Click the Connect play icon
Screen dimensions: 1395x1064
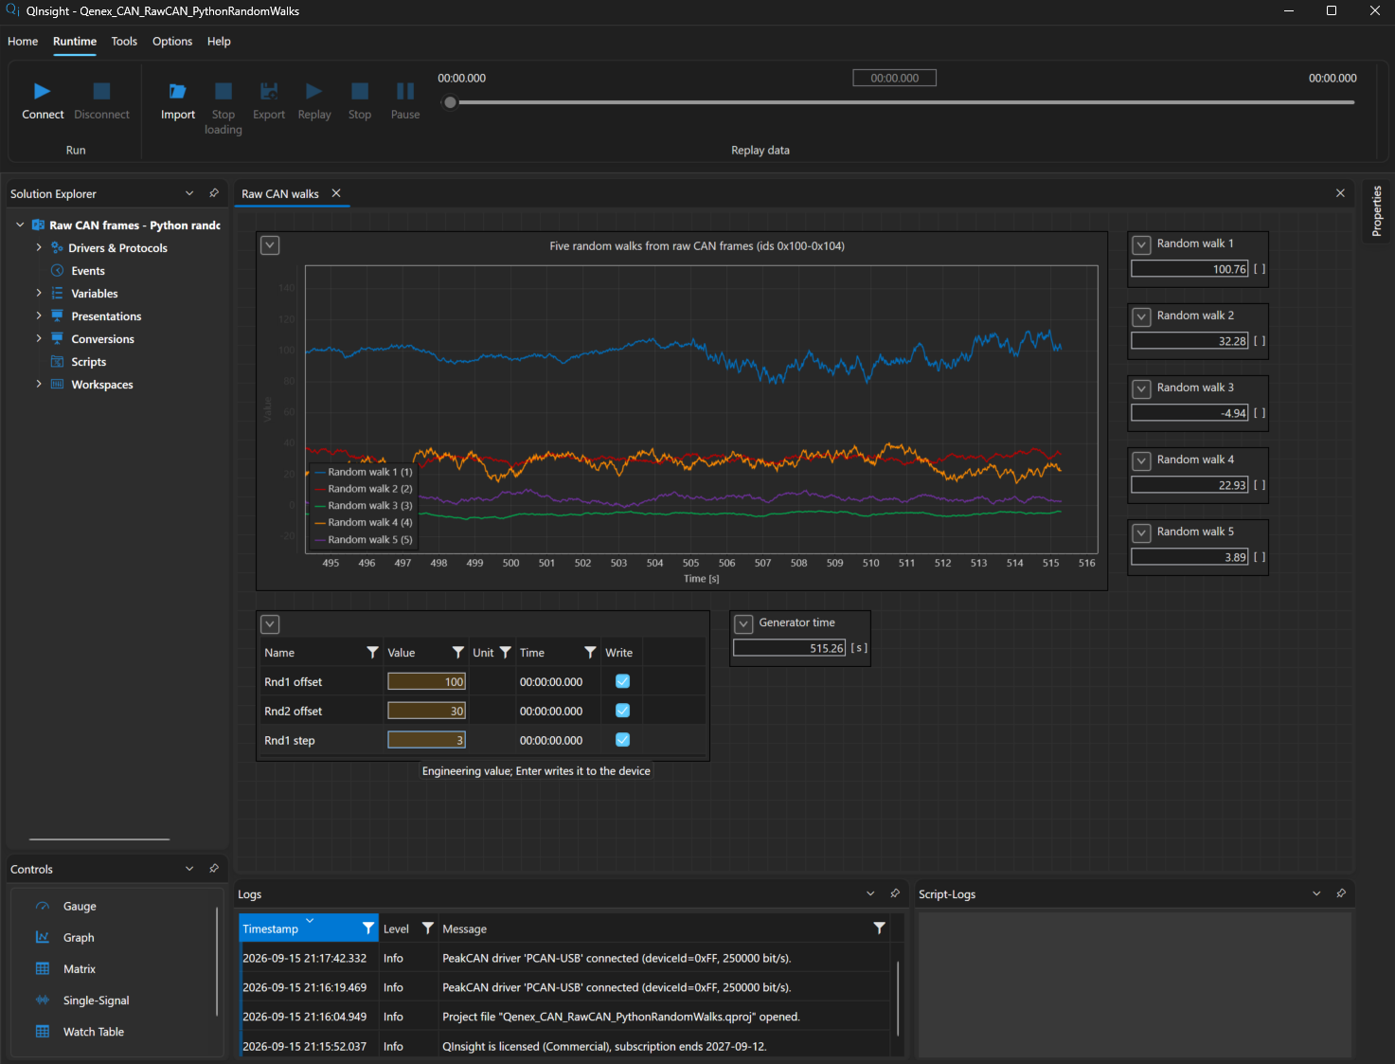coord(43,91)
